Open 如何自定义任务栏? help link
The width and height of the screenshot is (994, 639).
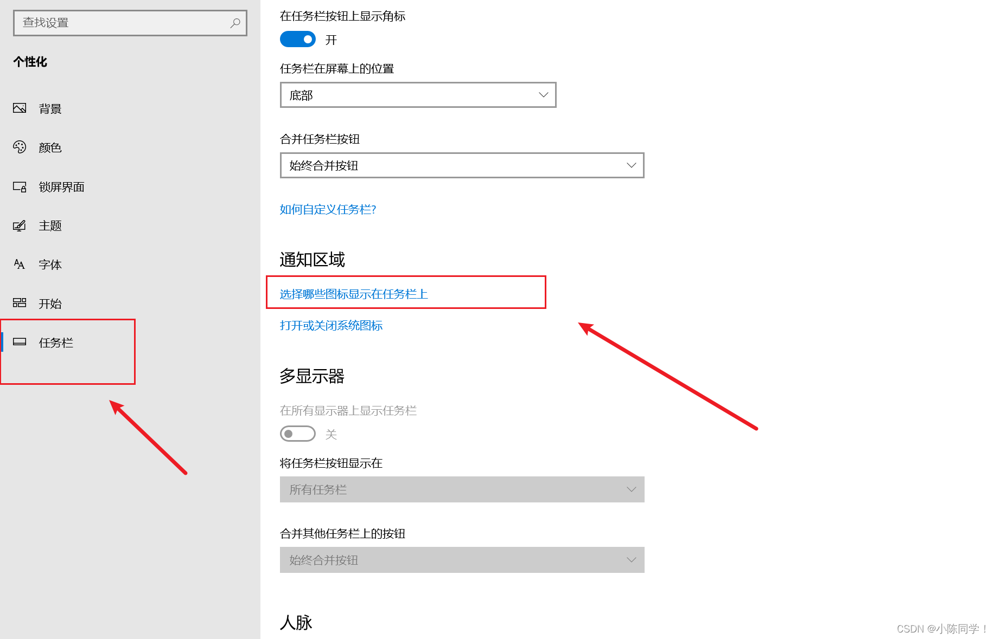coord(328,210)
